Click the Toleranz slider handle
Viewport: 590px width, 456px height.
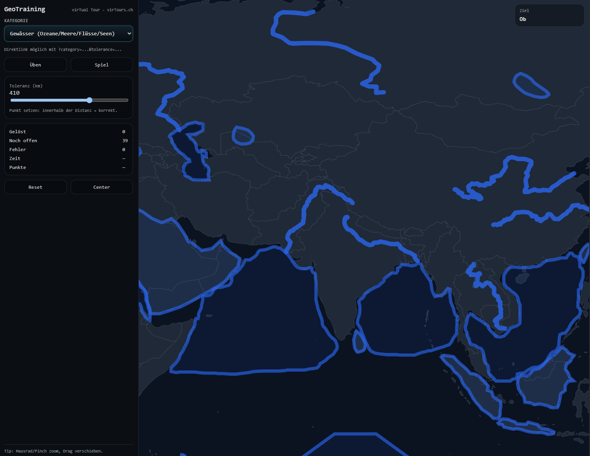[x=89, y=100]
